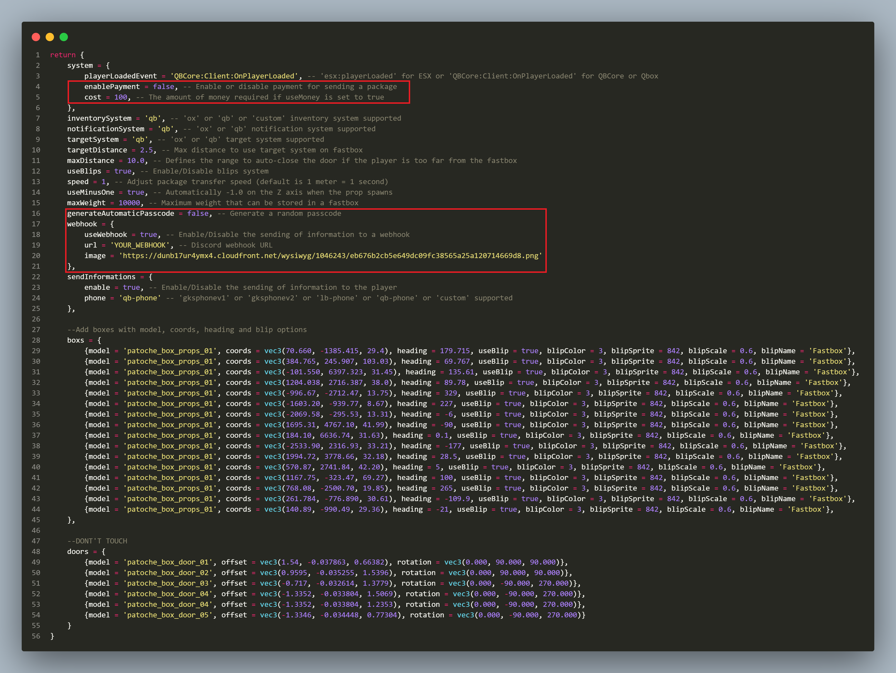Click line number 28 in gutter
The height and width of the screenshot is (673, 896).
[x=36, y=340]
